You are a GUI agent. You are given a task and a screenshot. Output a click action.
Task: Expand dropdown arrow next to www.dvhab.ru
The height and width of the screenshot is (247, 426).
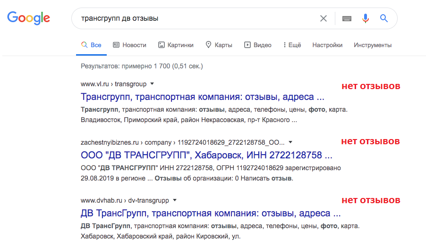coord(175,200)
